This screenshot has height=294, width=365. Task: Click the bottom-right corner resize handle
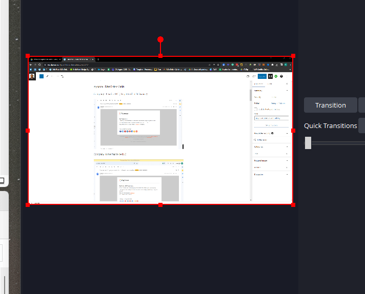[293, 205]
